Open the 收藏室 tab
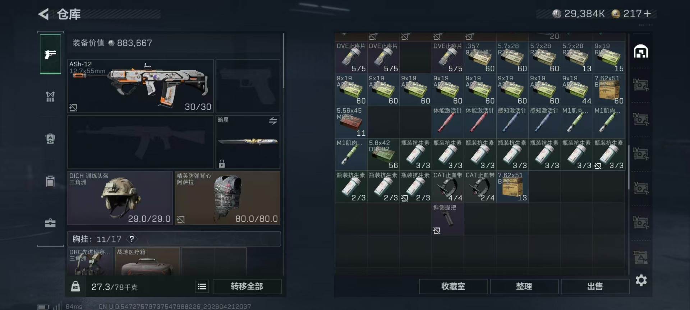Screen dimensions: 690x310 click(x=453, y=286)
